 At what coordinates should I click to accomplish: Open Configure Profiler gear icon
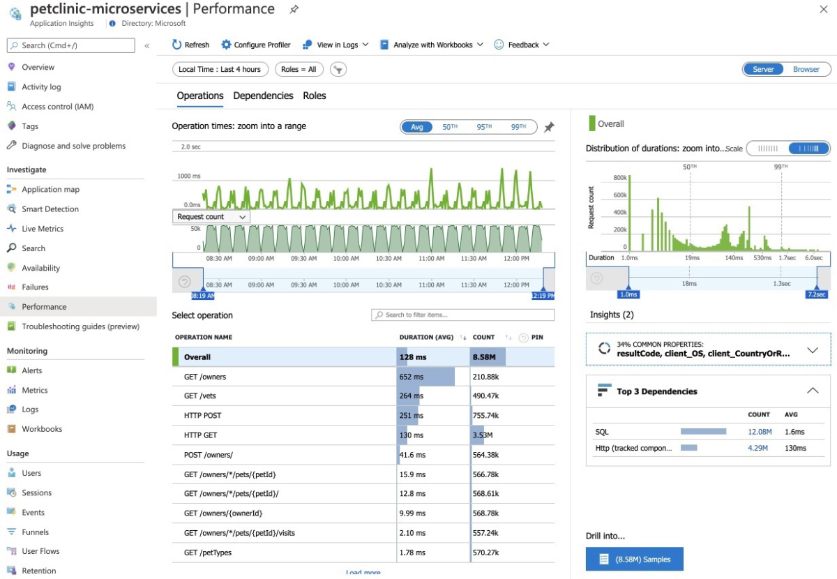226,45
